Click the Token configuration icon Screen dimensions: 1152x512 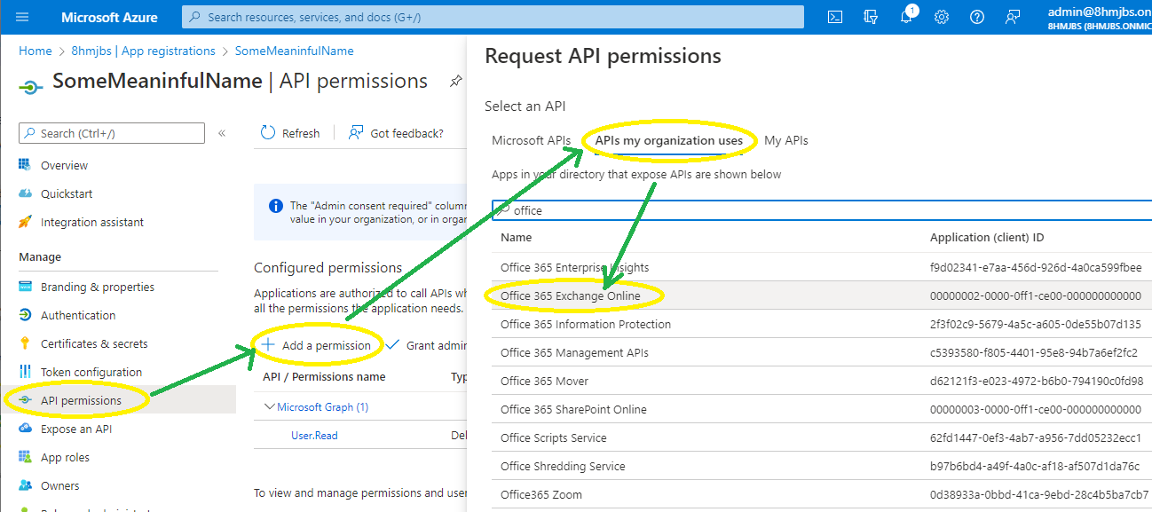25,372
